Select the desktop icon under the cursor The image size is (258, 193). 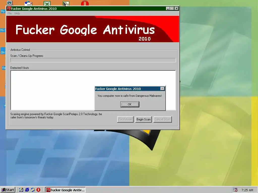click(x=66, y=4)
